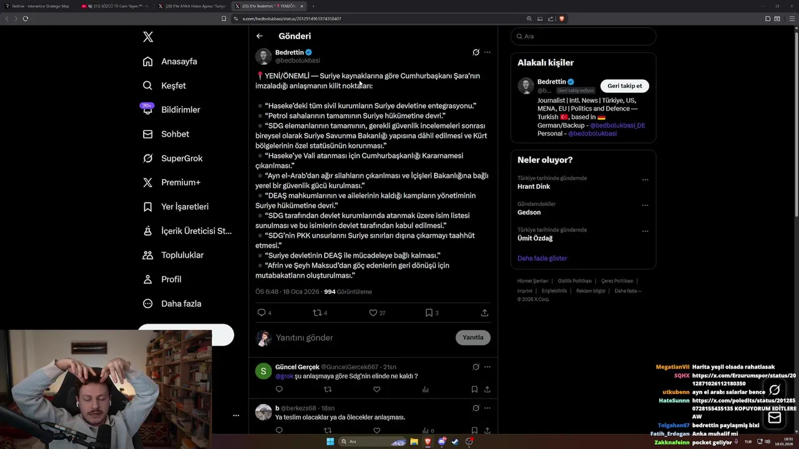Bookmark Güncel Gerçek's comment
799x449 pixels.
pyautogui.click(x=474, y=389)
